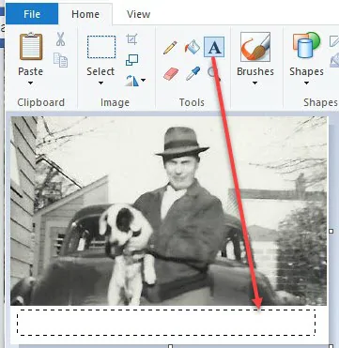Click the Brushes tool icon
Viewport: 339px width, 348px height.
click(x=255, y=47)
